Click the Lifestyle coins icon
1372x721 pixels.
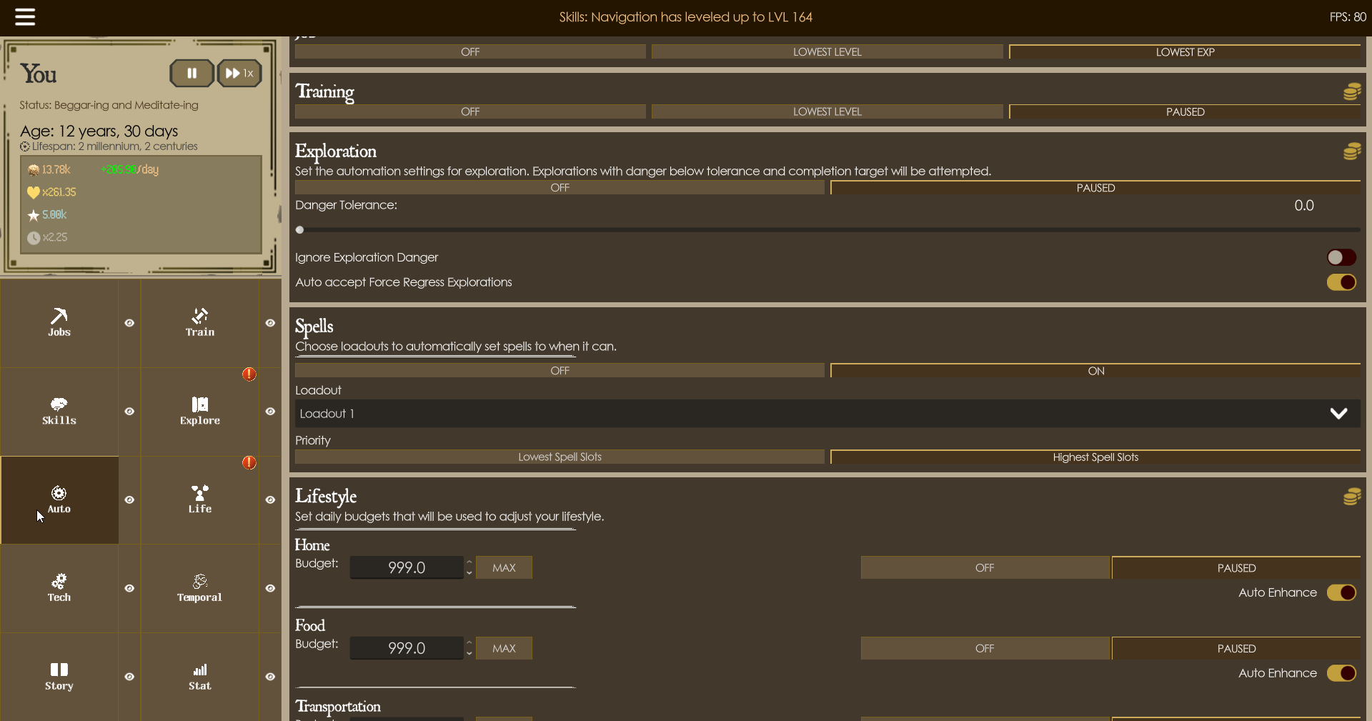tap(1352, 497)
